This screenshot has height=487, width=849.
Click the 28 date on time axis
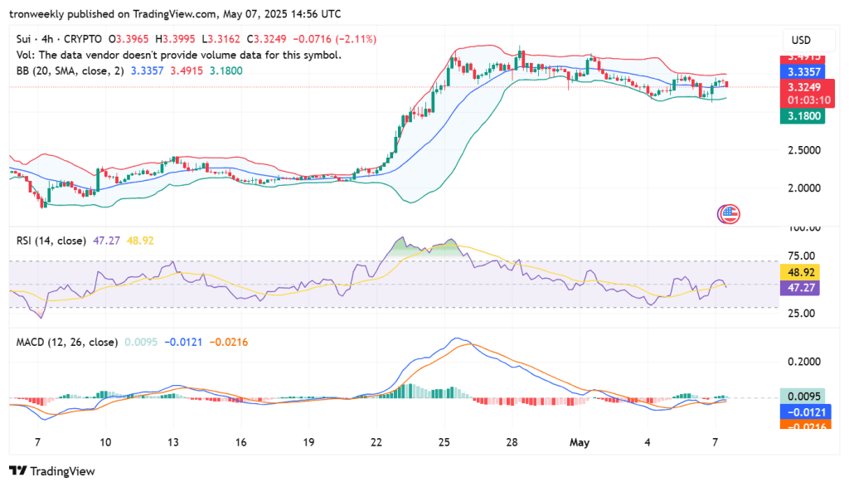click(x=512, y=442)
